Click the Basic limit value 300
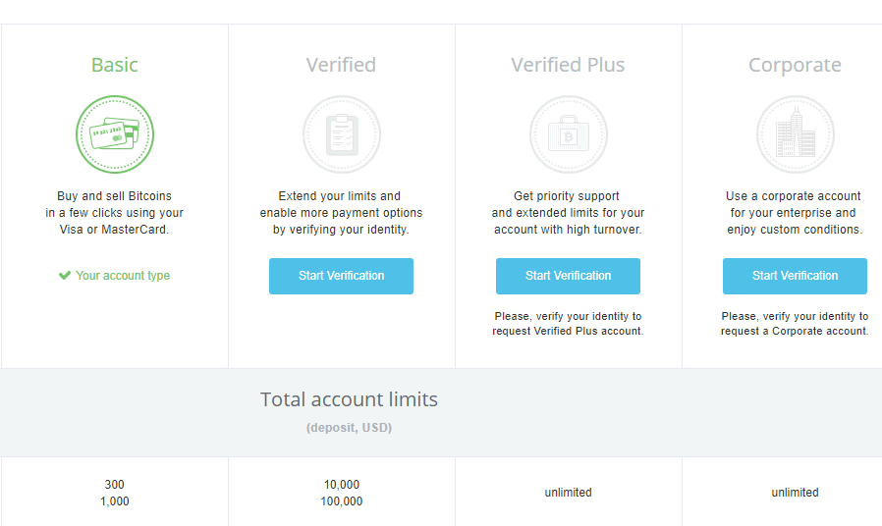The image size is (882, 526). click(x=114, y=485)
